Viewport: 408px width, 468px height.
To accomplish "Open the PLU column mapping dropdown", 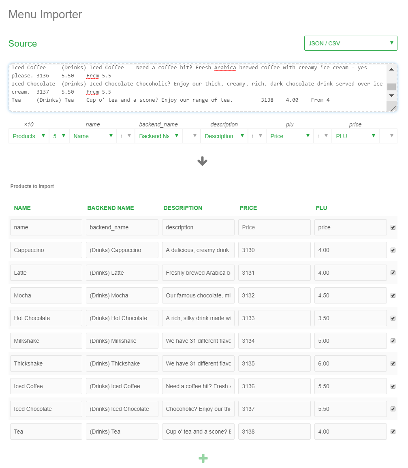I will point(355,136).
